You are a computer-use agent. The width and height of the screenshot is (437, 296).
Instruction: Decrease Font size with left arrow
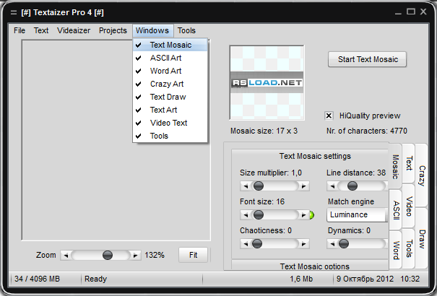[x=246, y=214]
